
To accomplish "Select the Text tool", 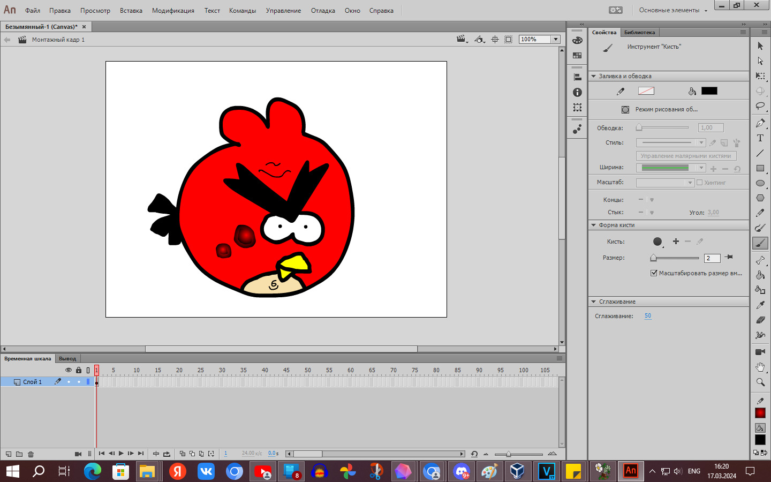I will 760,138.
